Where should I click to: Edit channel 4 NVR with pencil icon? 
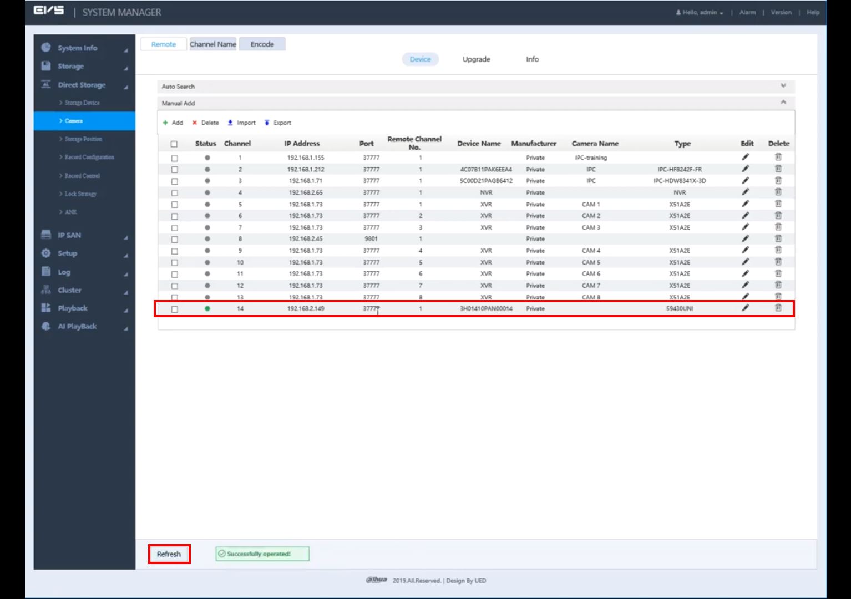coord(746,192)
